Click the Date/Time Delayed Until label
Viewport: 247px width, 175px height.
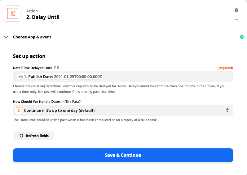pos(33,68)
